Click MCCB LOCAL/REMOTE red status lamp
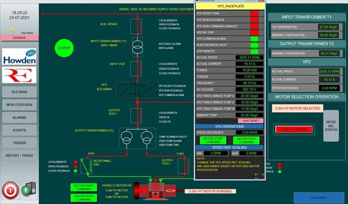348x204 pixels. point(76,162)
